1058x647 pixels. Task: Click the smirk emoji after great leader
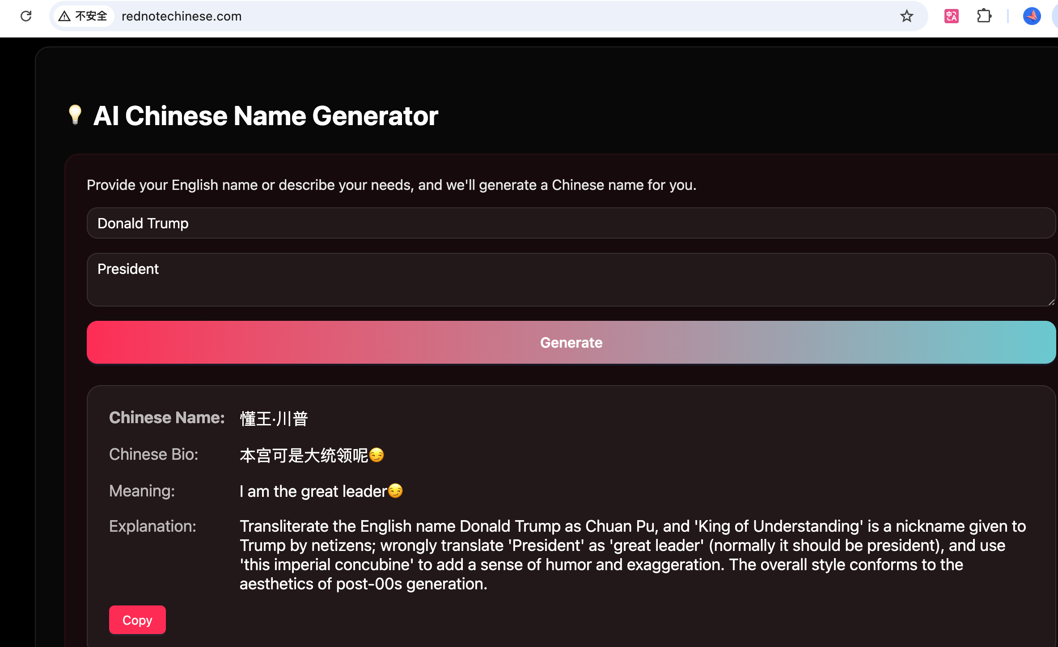coord(395,491)
